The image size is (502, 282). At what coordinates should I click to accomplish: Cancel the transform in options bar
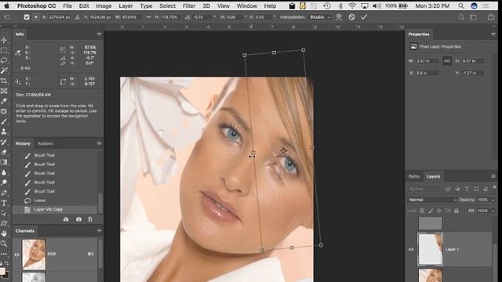point(351,17)
